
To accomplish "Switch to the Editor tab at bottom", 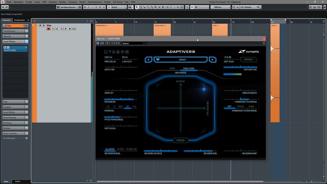I will [x=18, y=181].
